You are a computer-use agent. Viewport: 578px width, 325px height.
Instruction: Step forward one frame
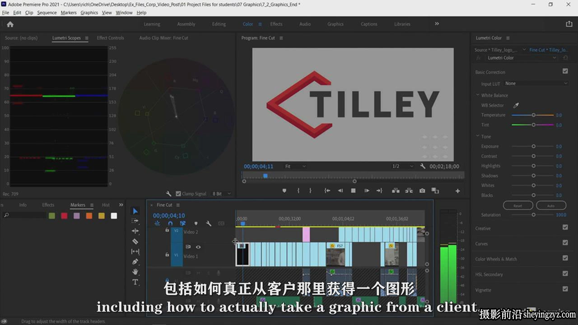[367, 191]
